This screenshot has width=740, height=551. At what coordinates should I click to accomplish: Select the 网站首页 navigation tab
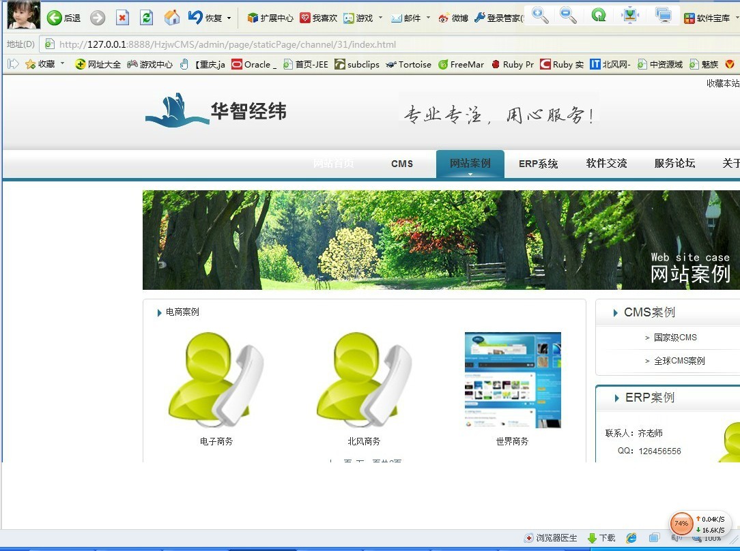coord(333,164)
